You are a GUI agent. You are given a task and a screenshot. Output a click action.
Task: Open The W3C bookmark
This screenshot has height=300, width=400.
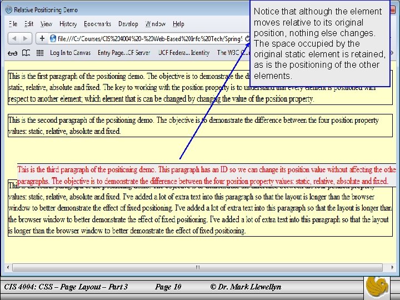coord(233,53)
